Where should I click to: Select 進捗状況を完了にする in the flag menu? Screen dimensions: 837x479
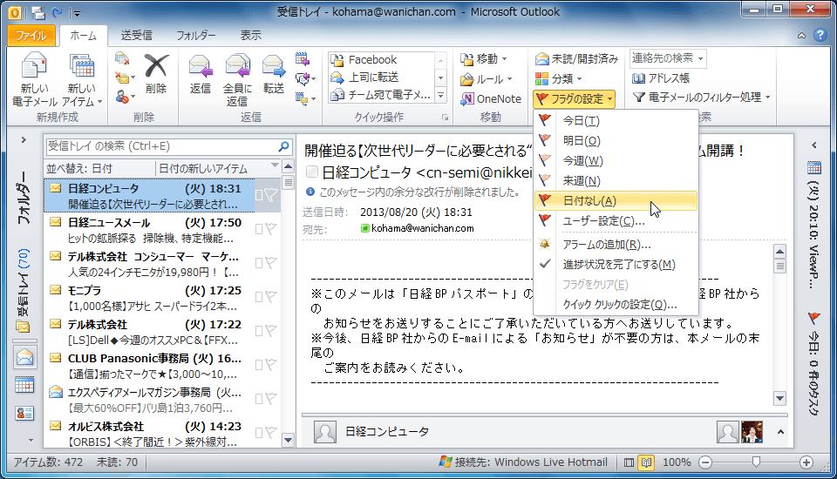pos(615,265)
